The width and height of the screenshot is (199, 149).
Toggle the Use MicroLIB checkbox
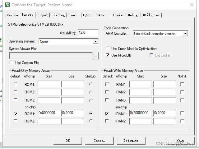(108, 55)
